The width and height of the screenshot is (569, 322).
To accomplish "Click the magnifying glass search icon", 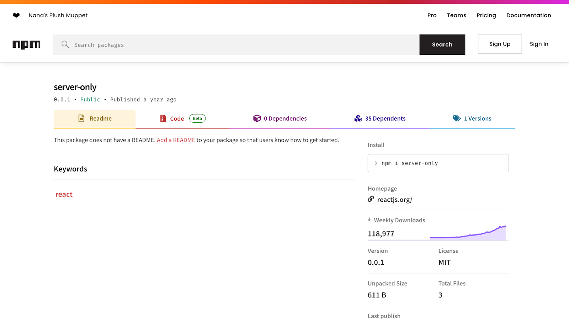I will pos(65,44).
